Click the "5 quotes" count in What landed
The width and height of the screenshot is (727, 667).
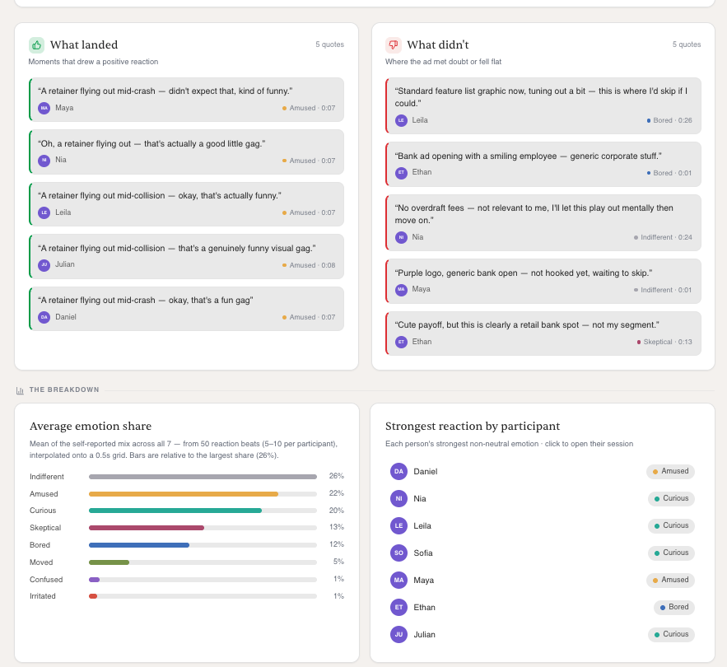329,44
